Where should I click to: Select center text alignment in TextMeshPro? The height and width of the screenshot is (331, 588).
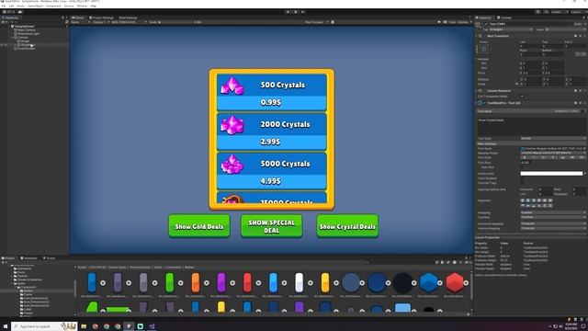(x=528, y=200)
